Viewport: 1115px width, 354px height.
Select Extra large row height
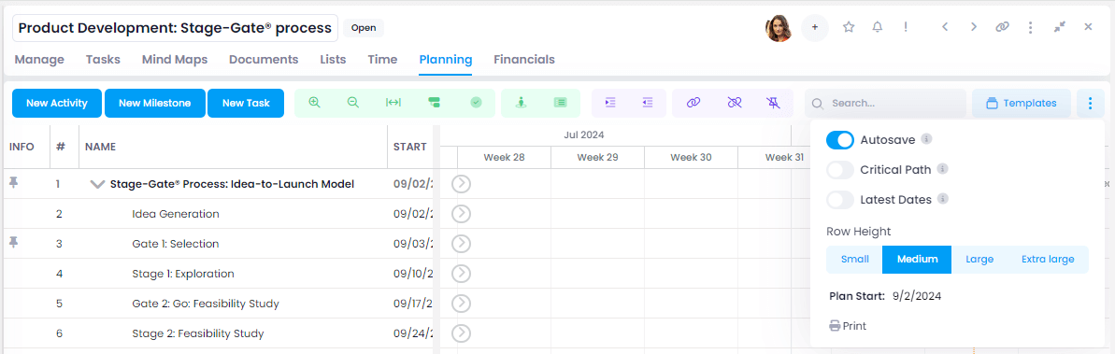[x=1048, y=260]
